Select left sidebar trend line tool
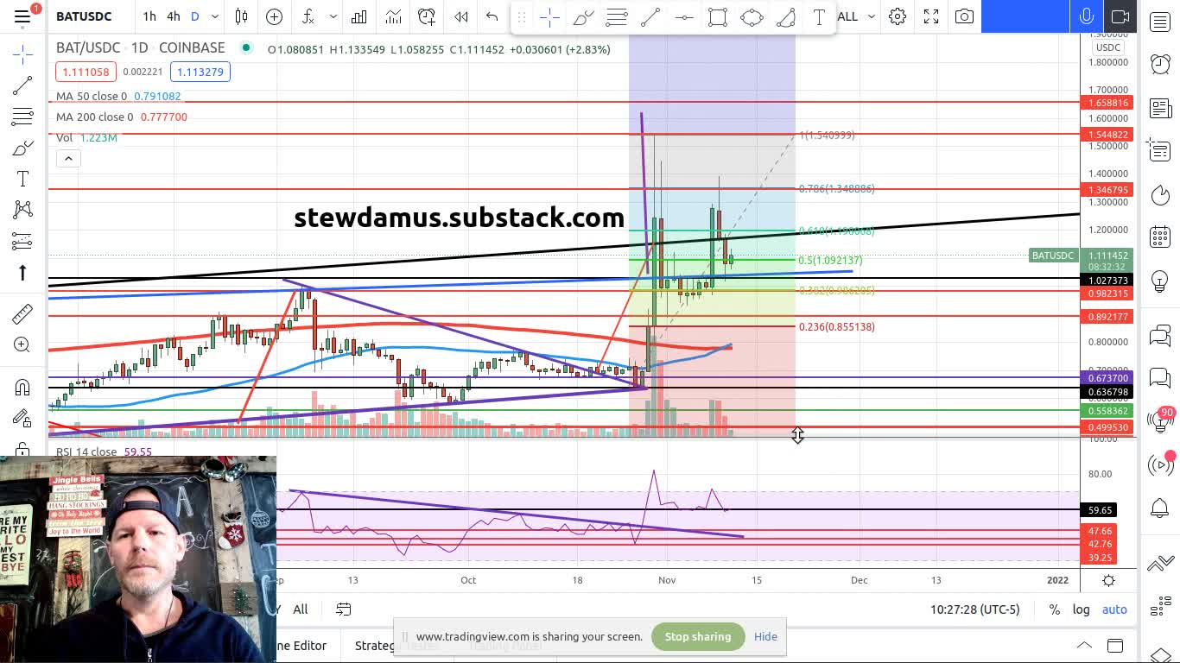The width and height of the screenshot is (1180, 663). [22, 85]
